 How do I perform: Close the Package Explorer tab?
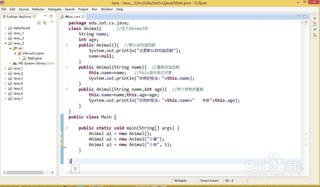coord(34,17)
